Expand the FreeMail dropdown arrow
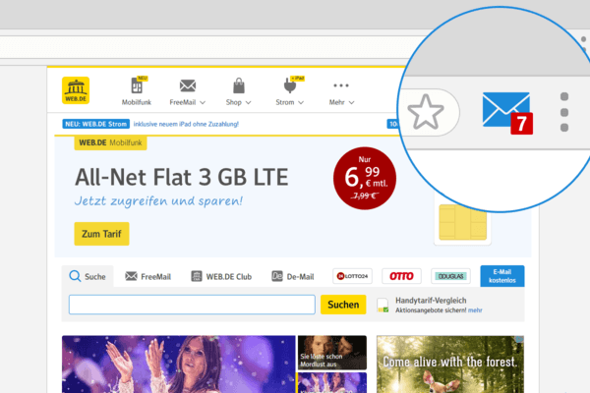The height and width of the screenshot is (393, 590). pyautogui.click(x=203, y=102)
